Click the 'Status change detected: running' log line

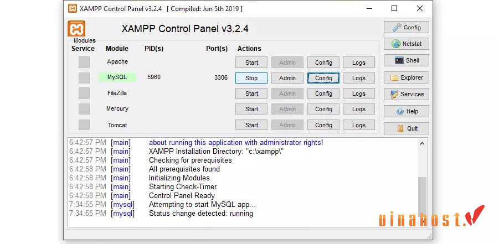click(201, 214)
